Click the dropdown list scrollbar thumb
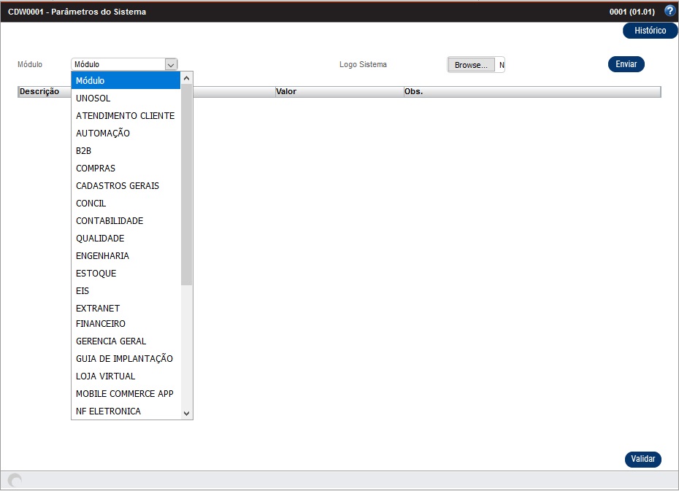The image size is (679, 491). (187, 182)
